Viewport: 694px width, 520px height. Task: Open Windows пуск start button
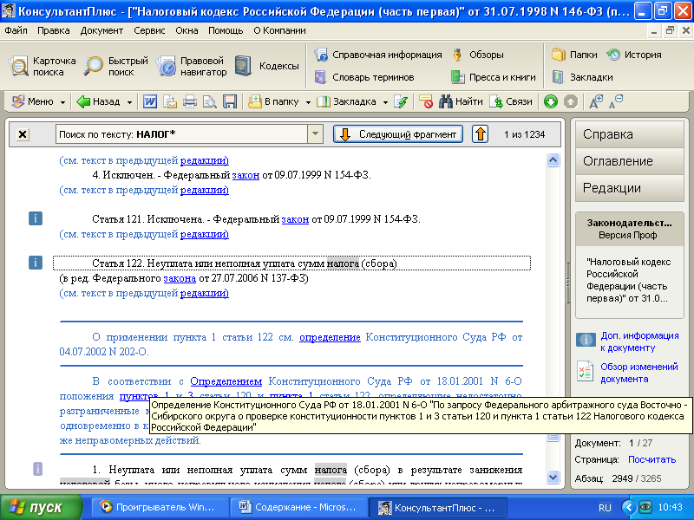click(41, 507)
